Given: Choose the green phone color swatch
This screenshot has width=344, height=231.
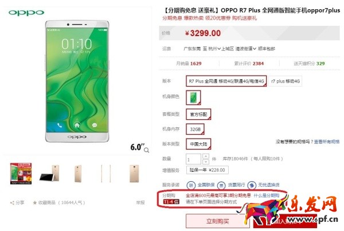Looking at the screenshot, I should 193,97.
